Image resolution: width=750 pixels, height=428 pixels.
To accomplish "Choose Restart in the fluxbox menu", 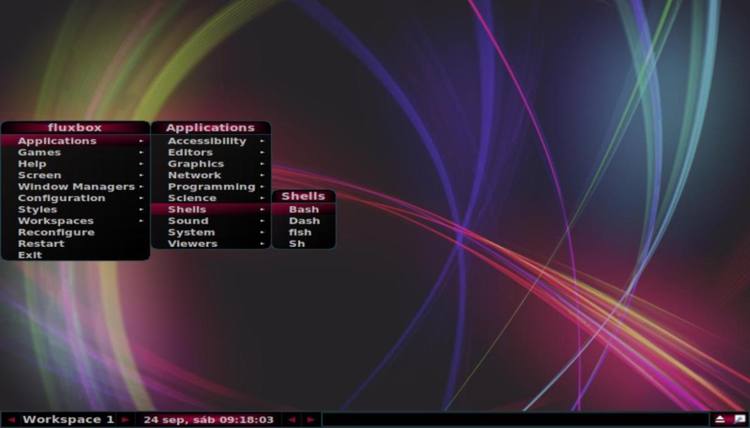I will pyautogui.click(x=41, y=244).
